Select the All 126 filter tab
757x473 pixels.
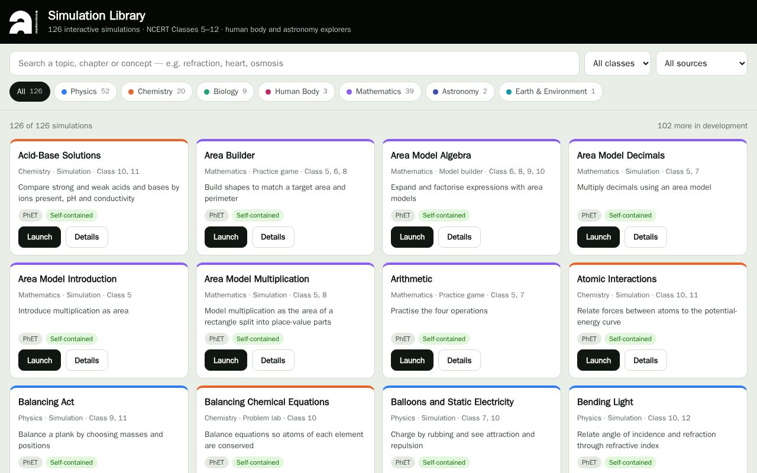click(x=30, y=92)
